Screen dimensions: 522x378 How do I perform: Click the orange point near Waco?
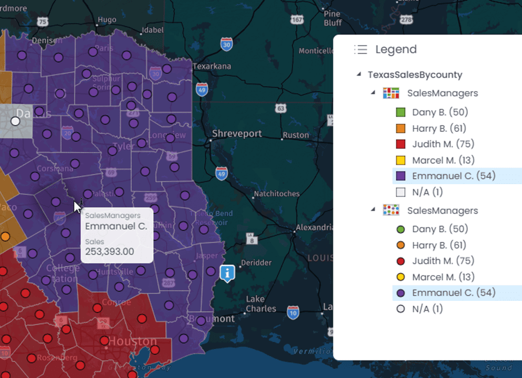pyautogui.click(x=5, y=237)
